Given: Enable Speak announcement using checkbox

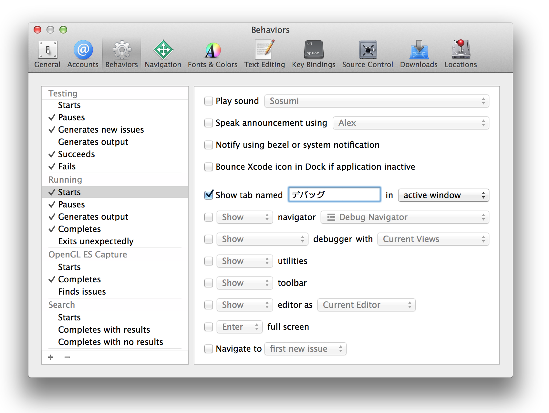Looking at the screenshot, I should pyautogui.click(x=209, y=123).
